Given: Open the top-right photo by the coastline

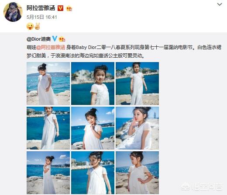Looking at the screenshot, I should [137, 84].
